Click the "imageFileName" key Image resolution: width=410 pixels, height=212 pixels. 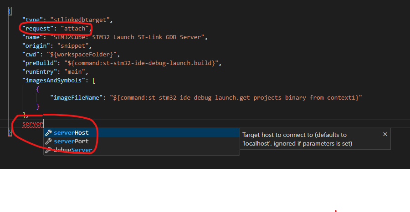click(x=77, y=98)
